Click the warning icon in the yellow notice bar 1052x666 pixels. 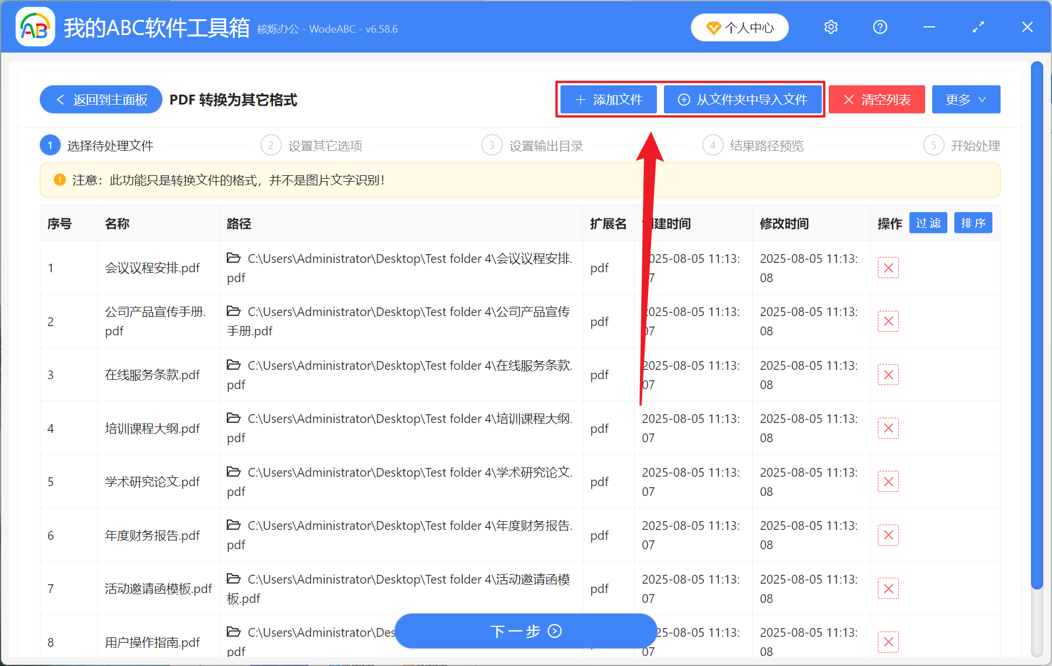pyautogui.click(x=60, y=180)
